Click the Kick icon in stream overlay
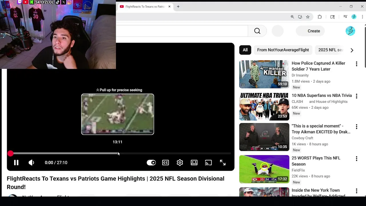This screenshot has height=206, width=366. 32,2
